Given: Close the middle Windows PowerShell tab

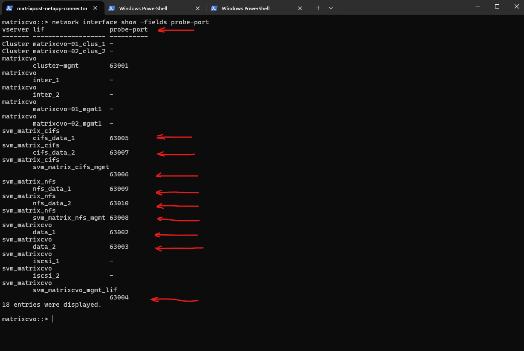Looking at the screenshot, I should [198, 8].
